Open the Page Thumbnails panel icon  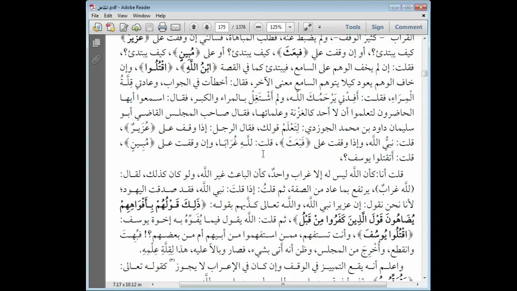point(96,43)
